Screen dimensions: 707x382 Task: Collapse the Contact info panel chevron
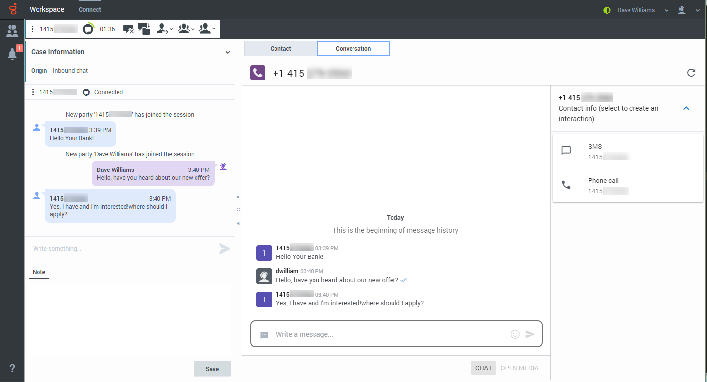click(x=686, y=108)
